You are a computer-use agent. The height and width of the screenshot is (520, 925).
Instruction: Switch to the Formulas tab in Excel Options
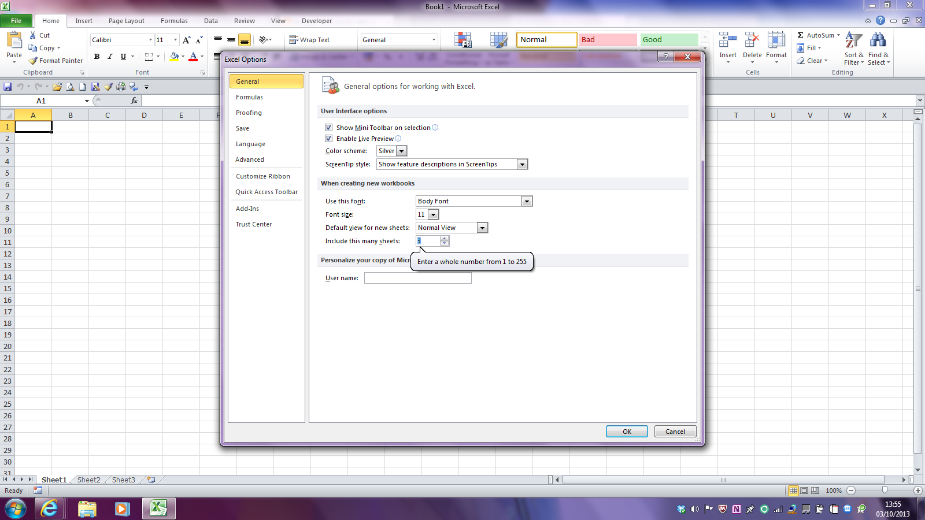coord(249,96)
